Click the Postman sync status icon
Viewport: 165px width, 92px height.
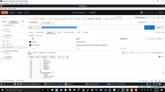point(142,13)
